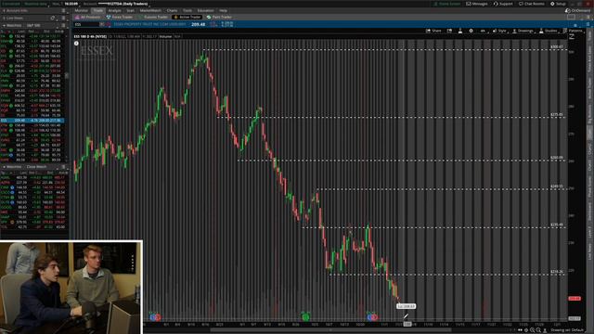Open the Education tab

205,10
